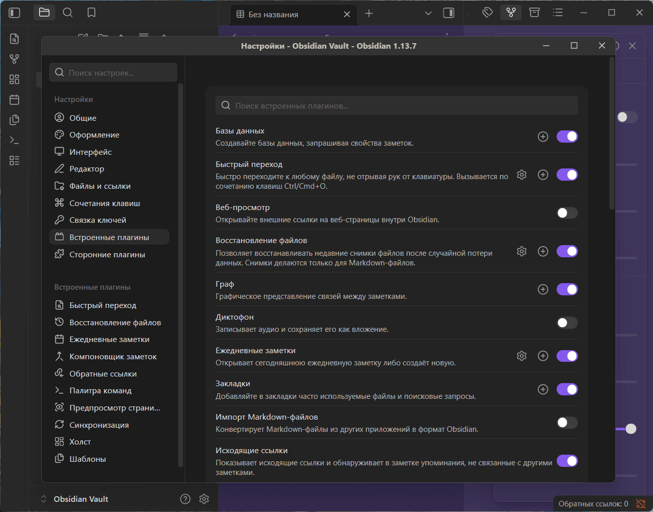This screenshot has width=653, height=512.
Task: Click the plus icon for Граф plugin
Action: [x=543, y=289]
